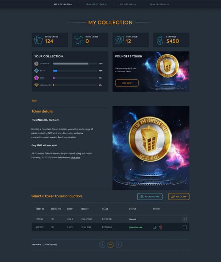Click the Buy Now button
The width and height of the screenshot is (221, 262).
coord(127,83)
